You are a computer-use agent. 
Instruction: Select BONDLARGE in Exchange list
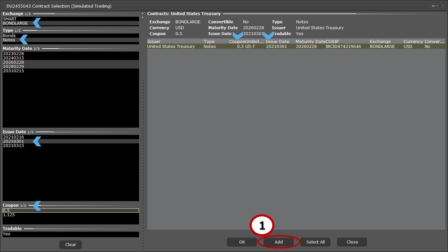15,23
